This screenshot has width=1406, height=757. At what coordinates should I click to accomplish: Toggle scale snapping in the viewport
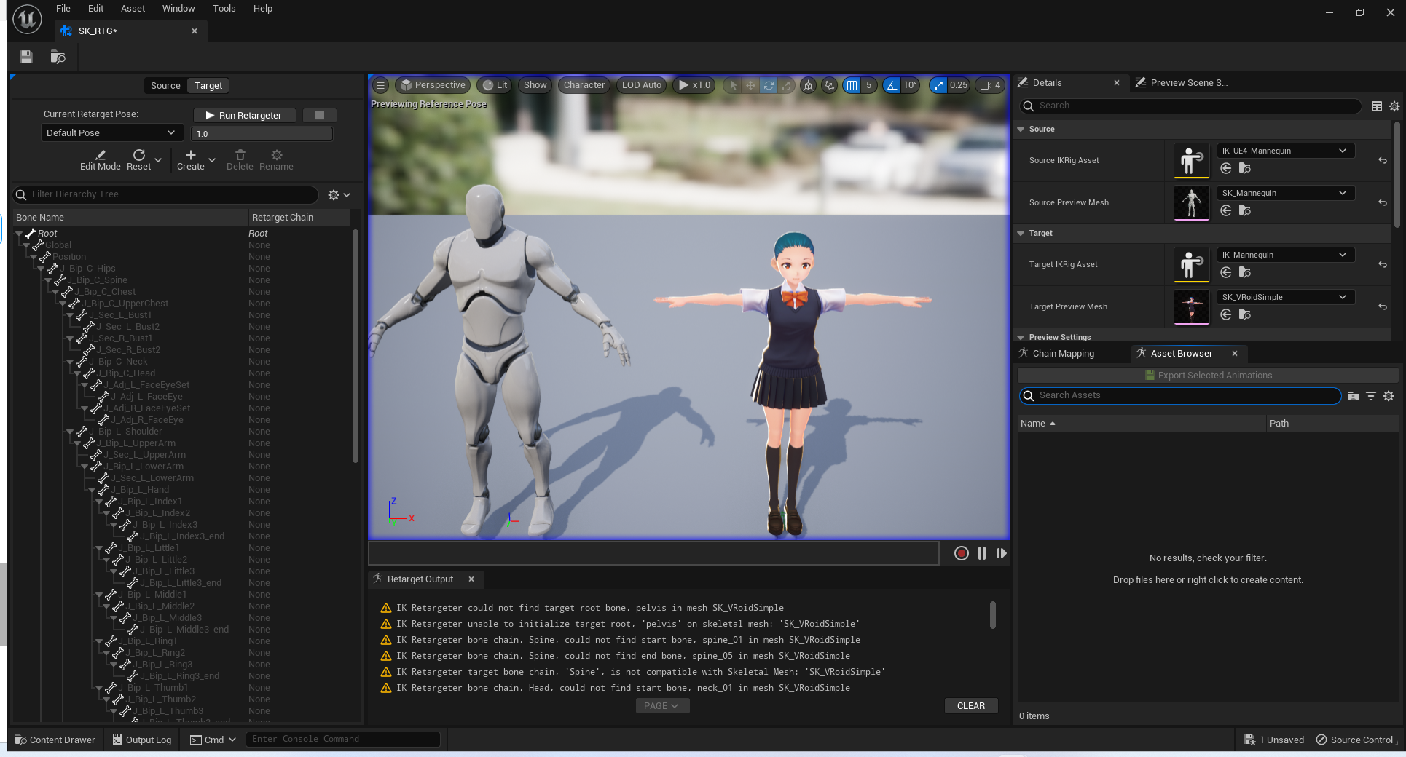(x=938, y=85)
